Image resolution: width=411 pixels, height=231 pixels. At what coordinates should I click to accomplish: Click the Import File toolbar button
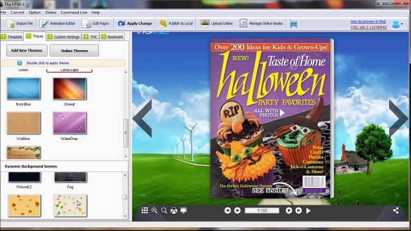[20, 24]
